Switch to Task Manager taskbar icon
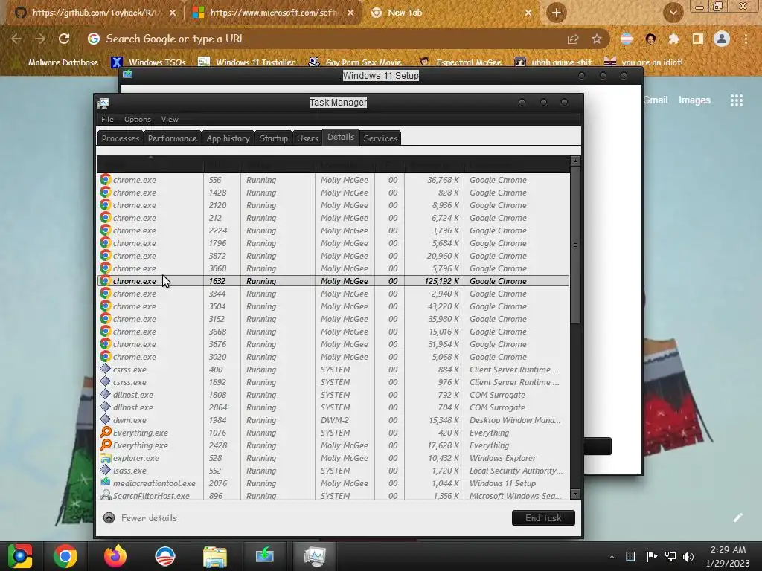The height and width of the screenshot is (571, 762). 315,556
